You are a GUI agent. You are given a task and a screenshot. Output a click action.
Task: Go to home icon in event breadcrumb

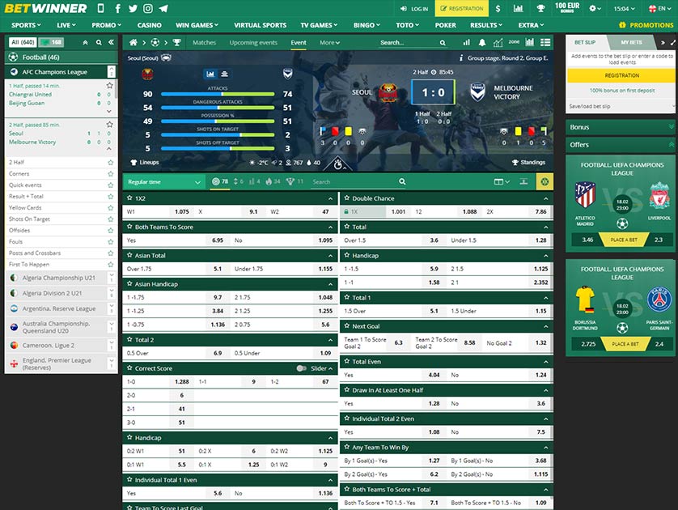[x=133, y=42]
